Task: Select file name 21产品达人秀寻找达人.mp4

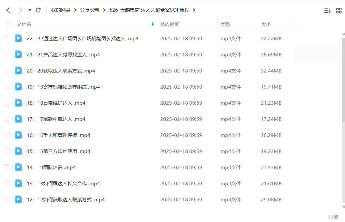Action: pos(64,54)
